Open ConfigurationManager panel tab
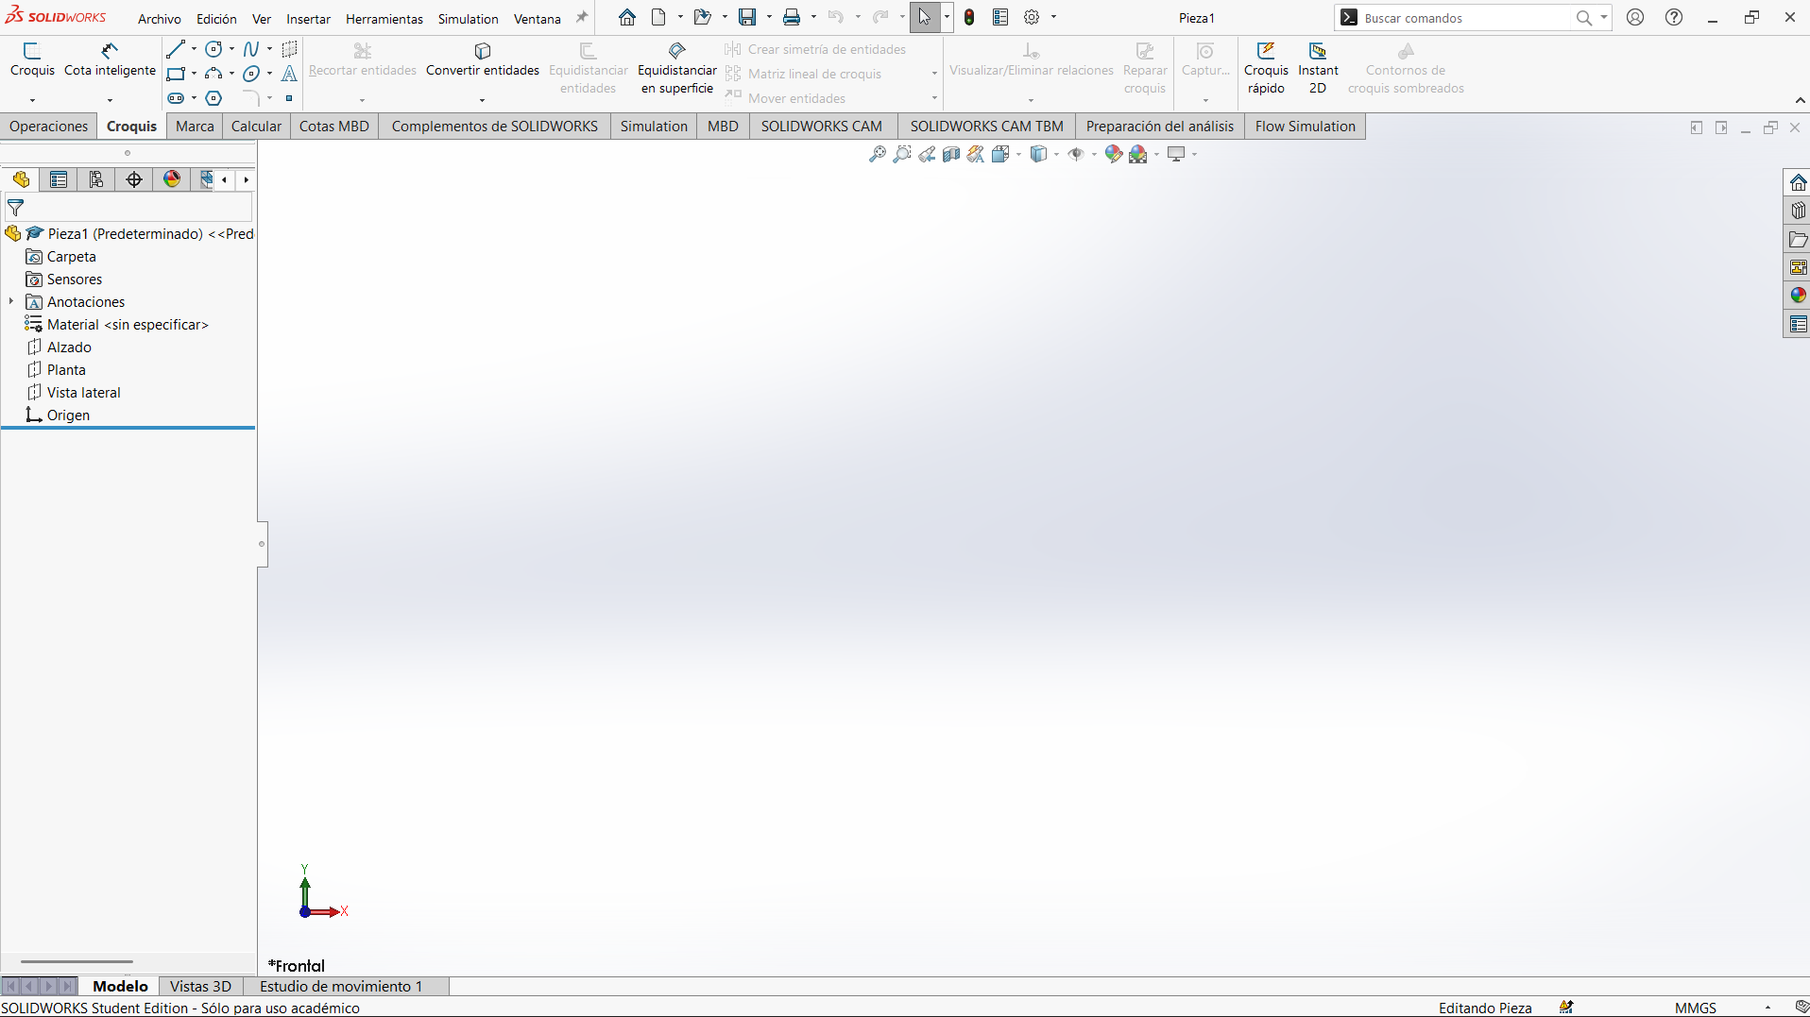This screenshot has height=1017, width=1810. pos(96,179)
